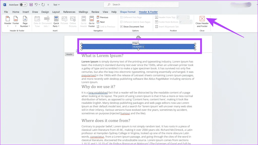Click the Title label on header shape
Image resolution: width=258 pixels, height=145 pixels.
(x=135, y=43)
